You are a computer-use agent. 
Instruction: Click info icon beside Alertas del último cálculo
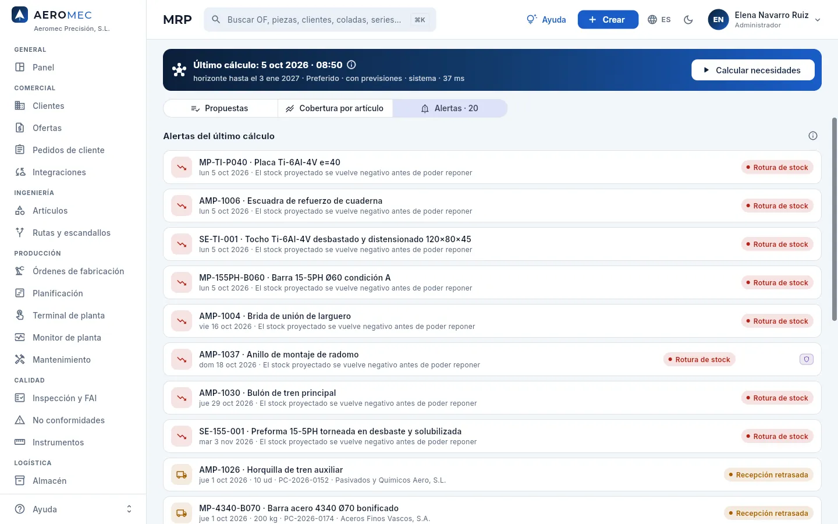tap(813, 136)
